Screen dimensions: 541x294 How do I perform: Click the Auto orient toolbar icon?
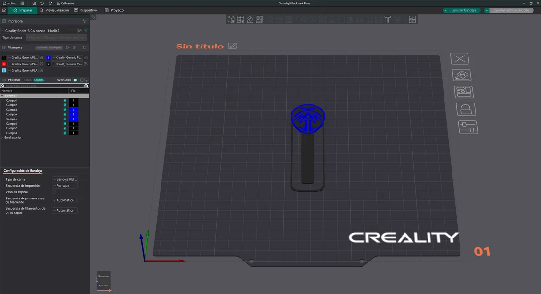(x=250, y=19)
